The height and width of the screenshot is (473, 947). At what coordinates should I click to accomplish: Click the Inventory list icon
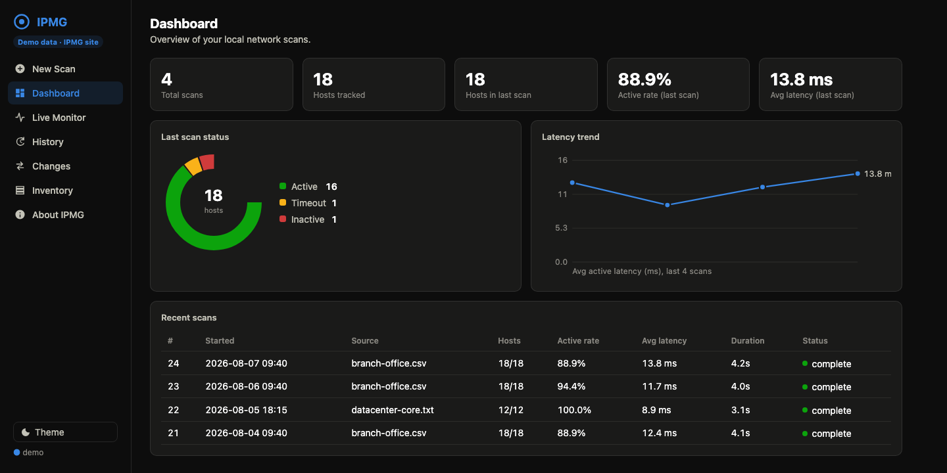tap(20, 191)
